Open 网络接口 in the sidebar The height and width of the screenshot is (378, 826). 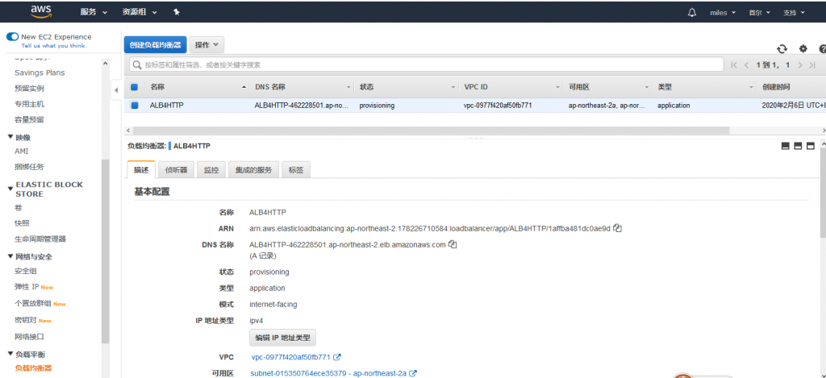click(30, 336)
